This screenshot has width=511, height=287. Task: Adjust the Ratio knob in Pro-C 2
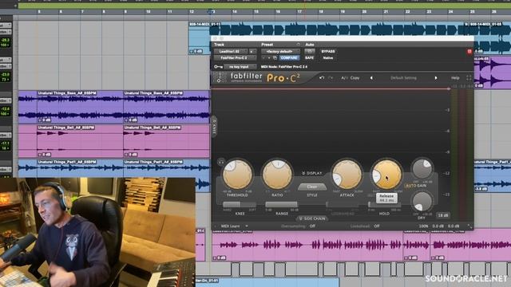pyautogui.click(x=277, y=175)
